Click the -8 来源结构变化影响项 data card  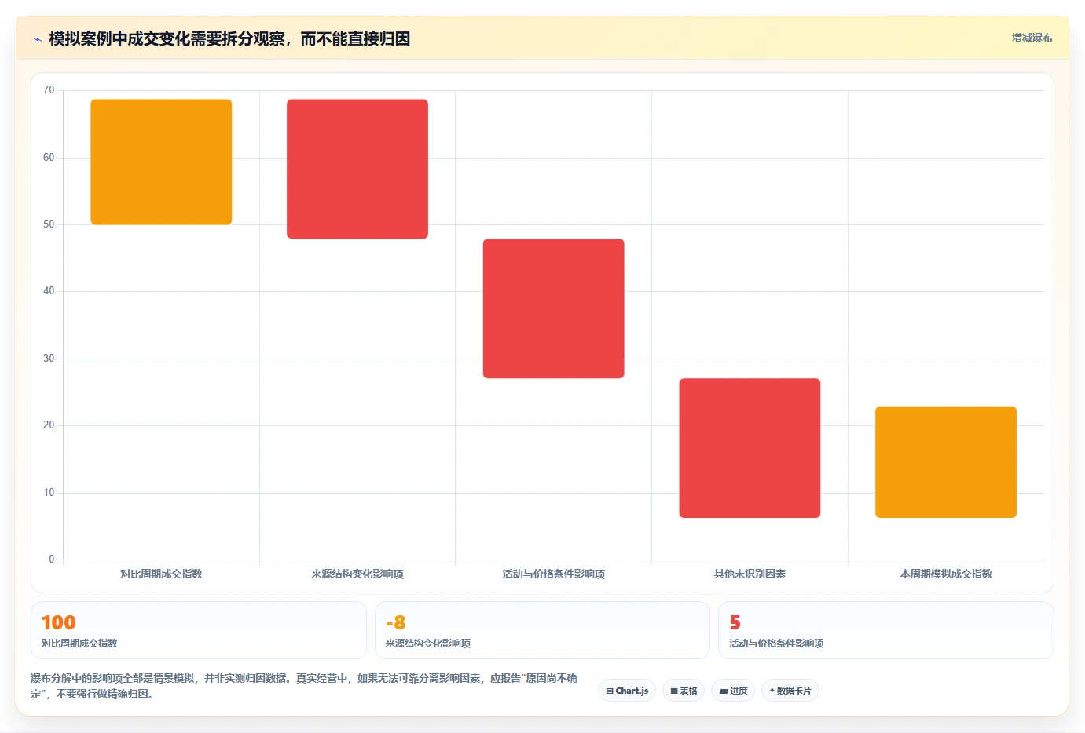542,630
